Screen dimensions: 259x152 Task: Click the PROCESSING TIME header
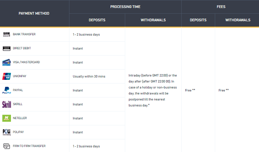[x=125, y=7]
